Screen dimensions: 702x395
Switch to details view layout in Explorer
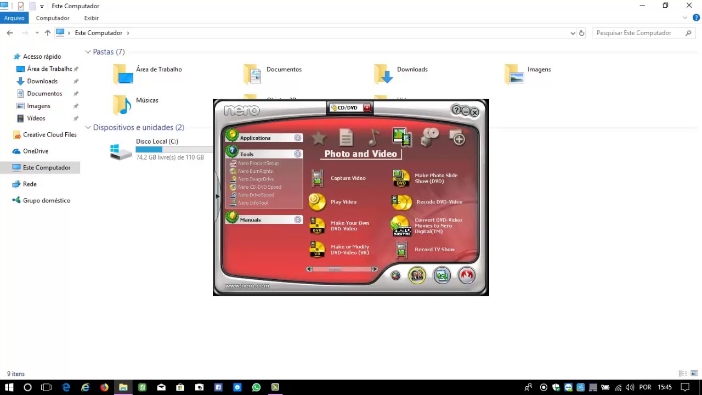pos(683,374)
